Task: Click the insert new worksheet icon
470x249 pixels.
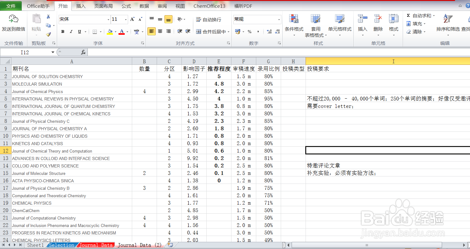Action: 170,245
